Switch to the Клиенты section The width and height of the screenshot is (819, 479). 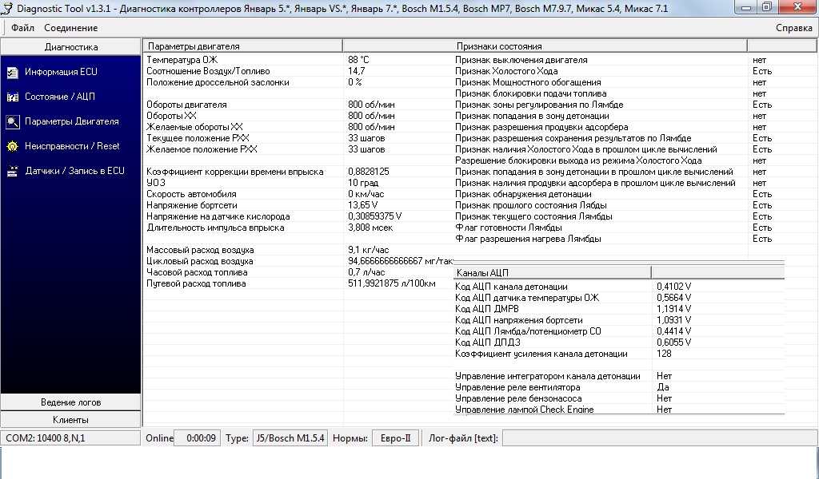pyautogui.click(x=70, y=420)
